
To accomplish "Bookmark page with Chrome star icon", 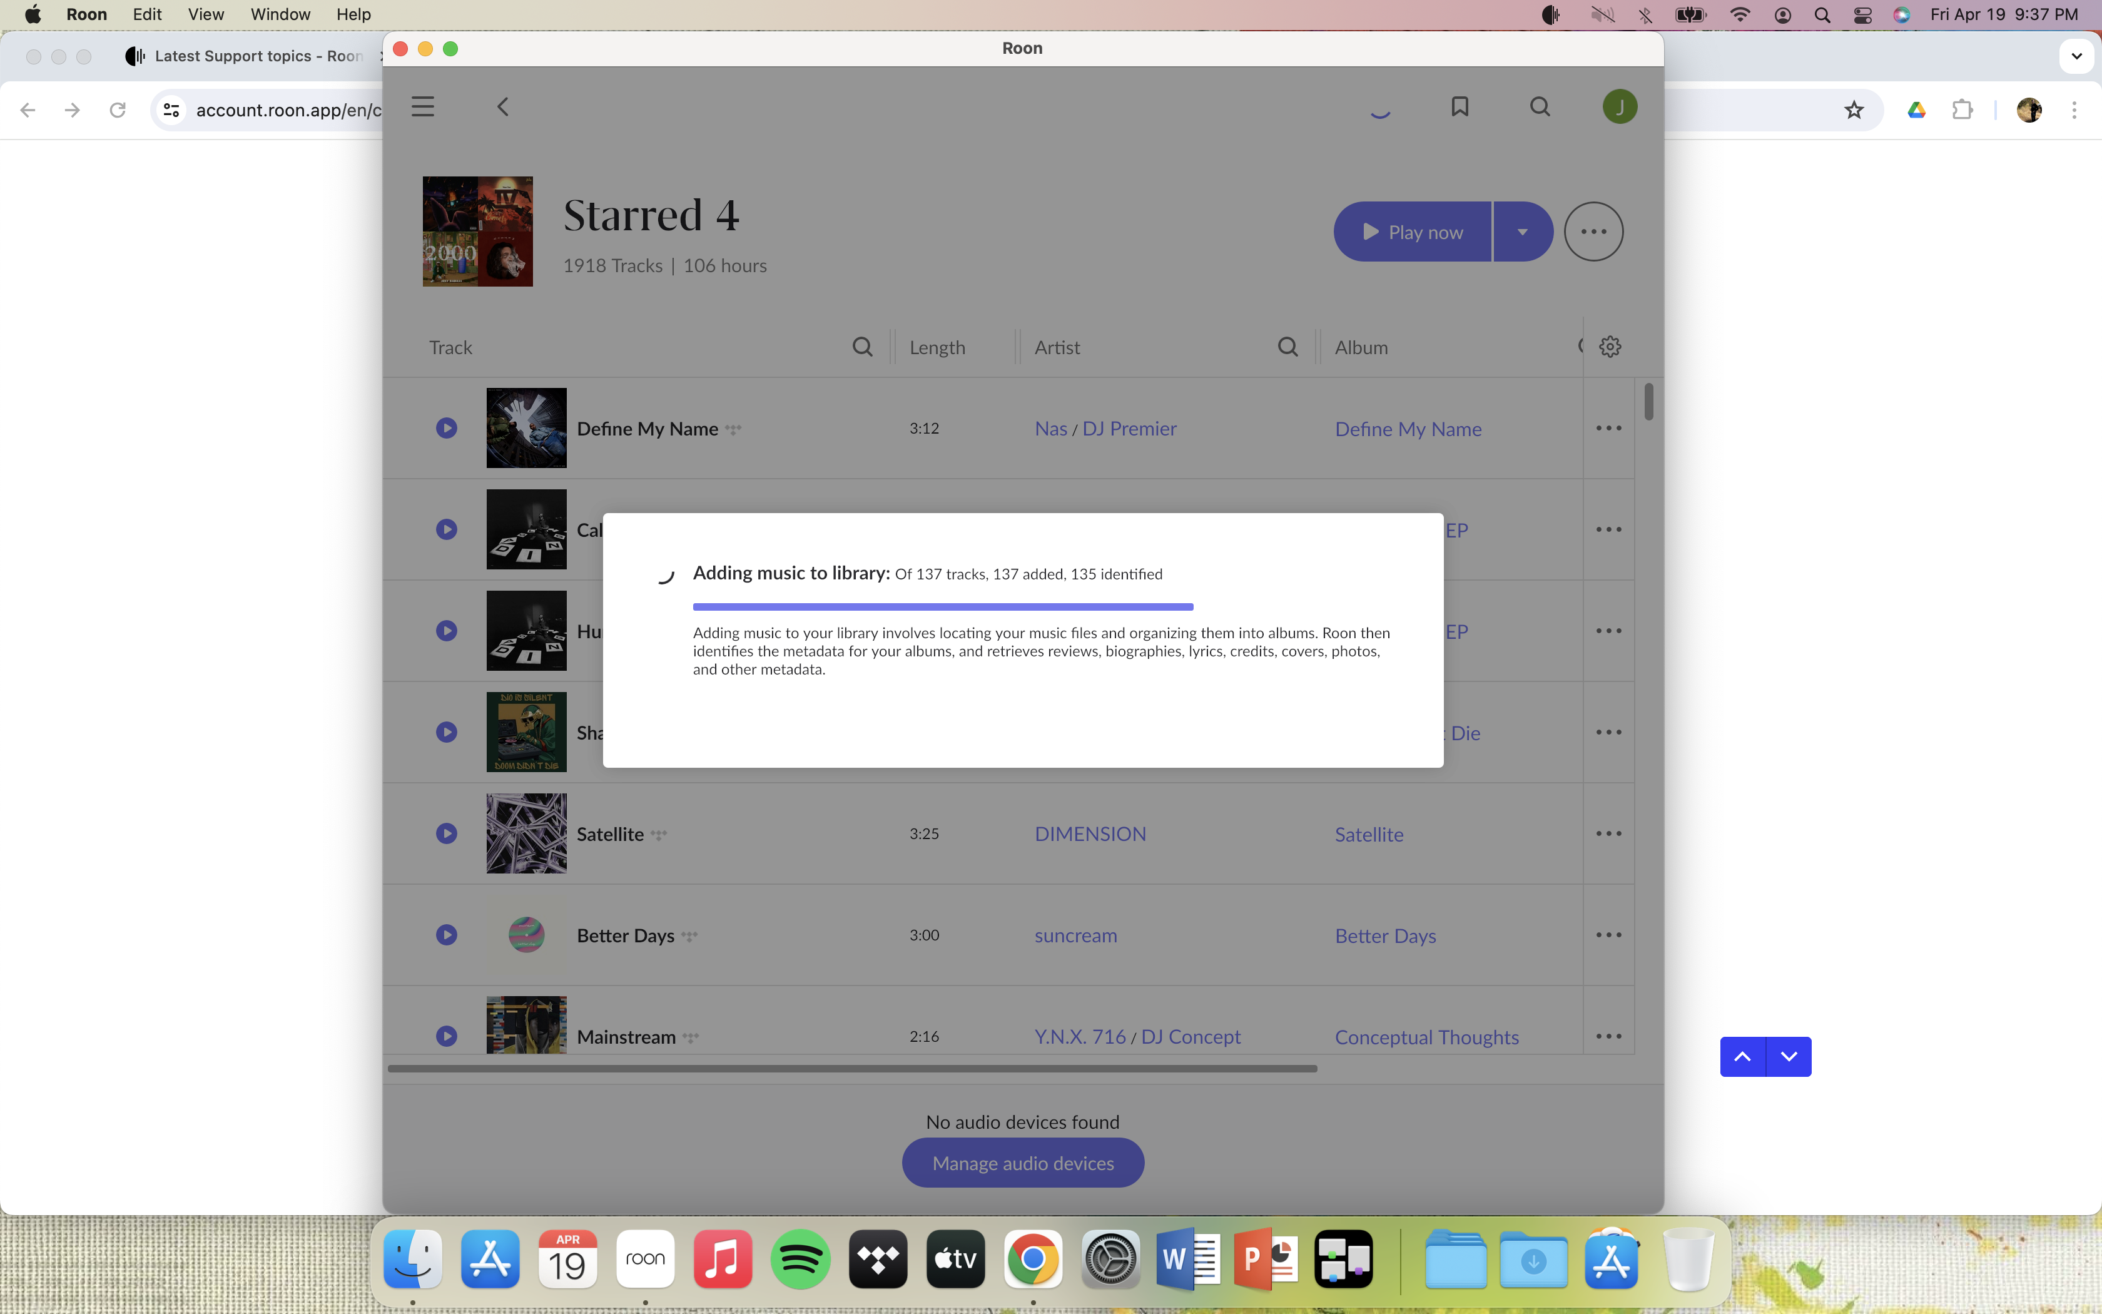I will pos(1854,110).
